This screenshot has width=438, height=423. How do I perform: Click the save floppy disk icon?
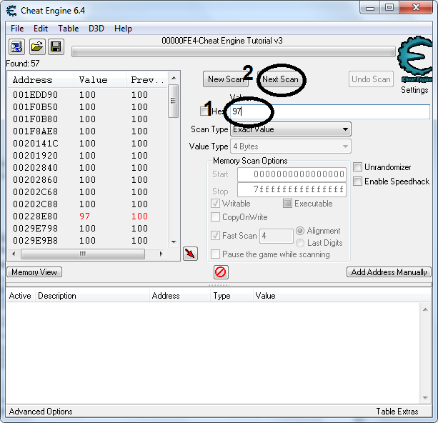(56, 46)
